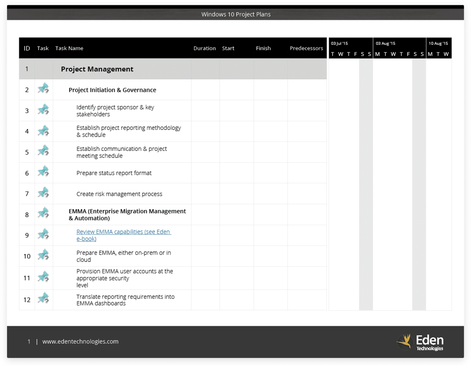Click the task icon beside EMMA row 8
The image size is (471, 367).
(x=43, y=214)
